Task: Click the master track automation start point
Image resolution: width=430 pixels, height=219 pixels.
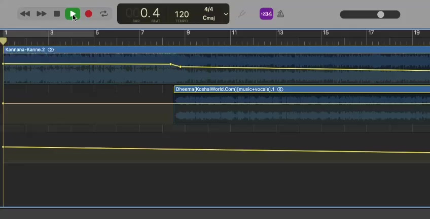Action: (x=3, y=147)
